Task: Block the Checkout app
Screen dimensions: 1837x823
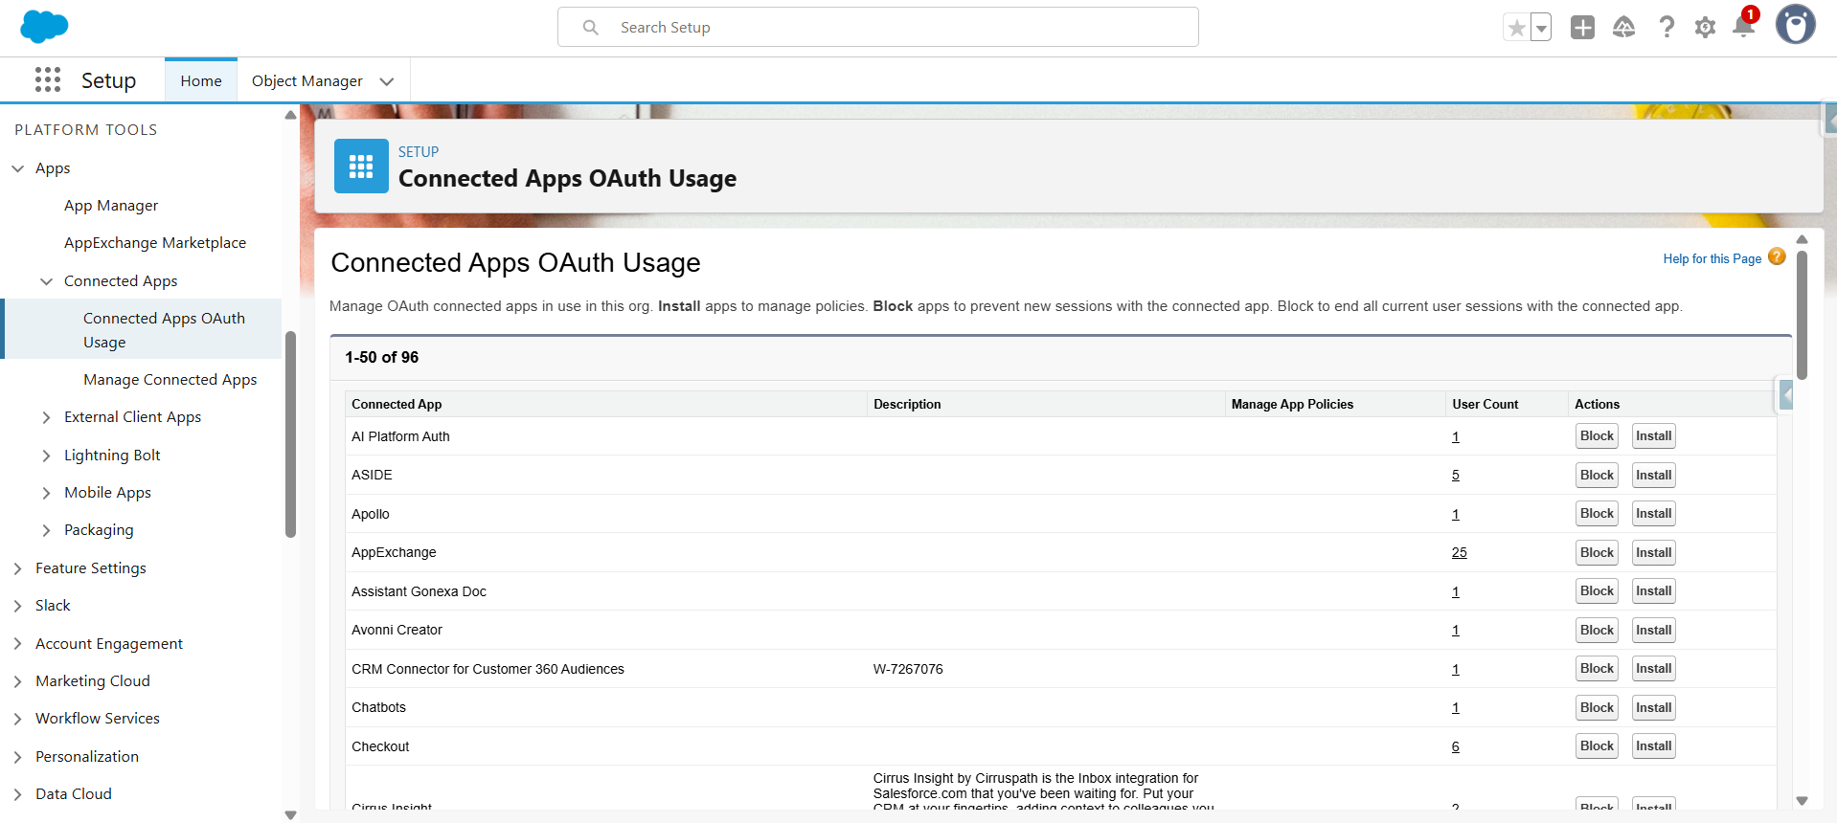Action: coord(1597,746)
